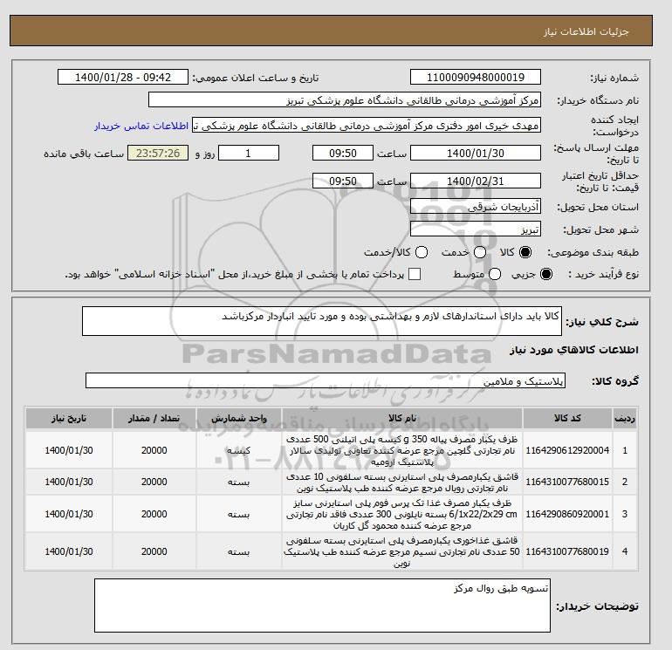
Task: Click the response deadline date 1400/01/30
Action: 476,153
